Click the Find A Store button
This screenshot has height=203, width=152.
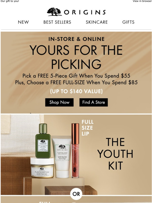(x=94, y=102)
